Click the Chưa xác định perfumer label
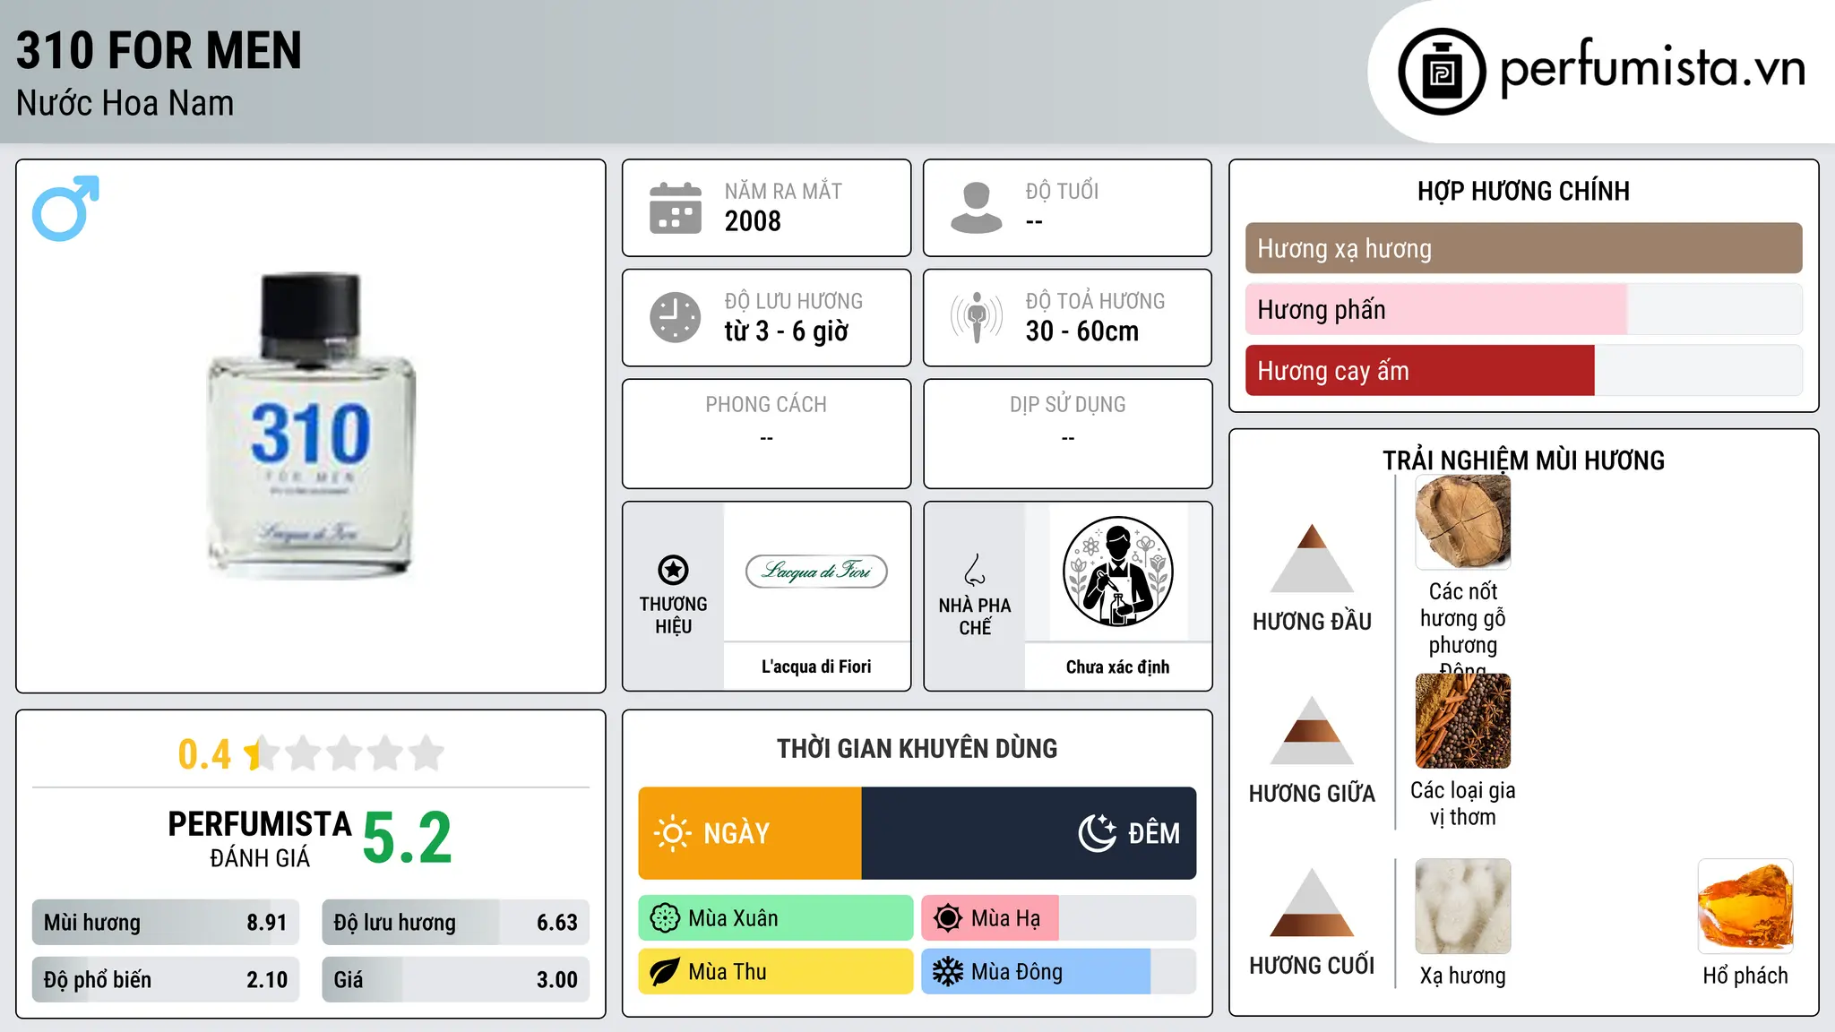1835x1032 pixels. pos(1117,666)
